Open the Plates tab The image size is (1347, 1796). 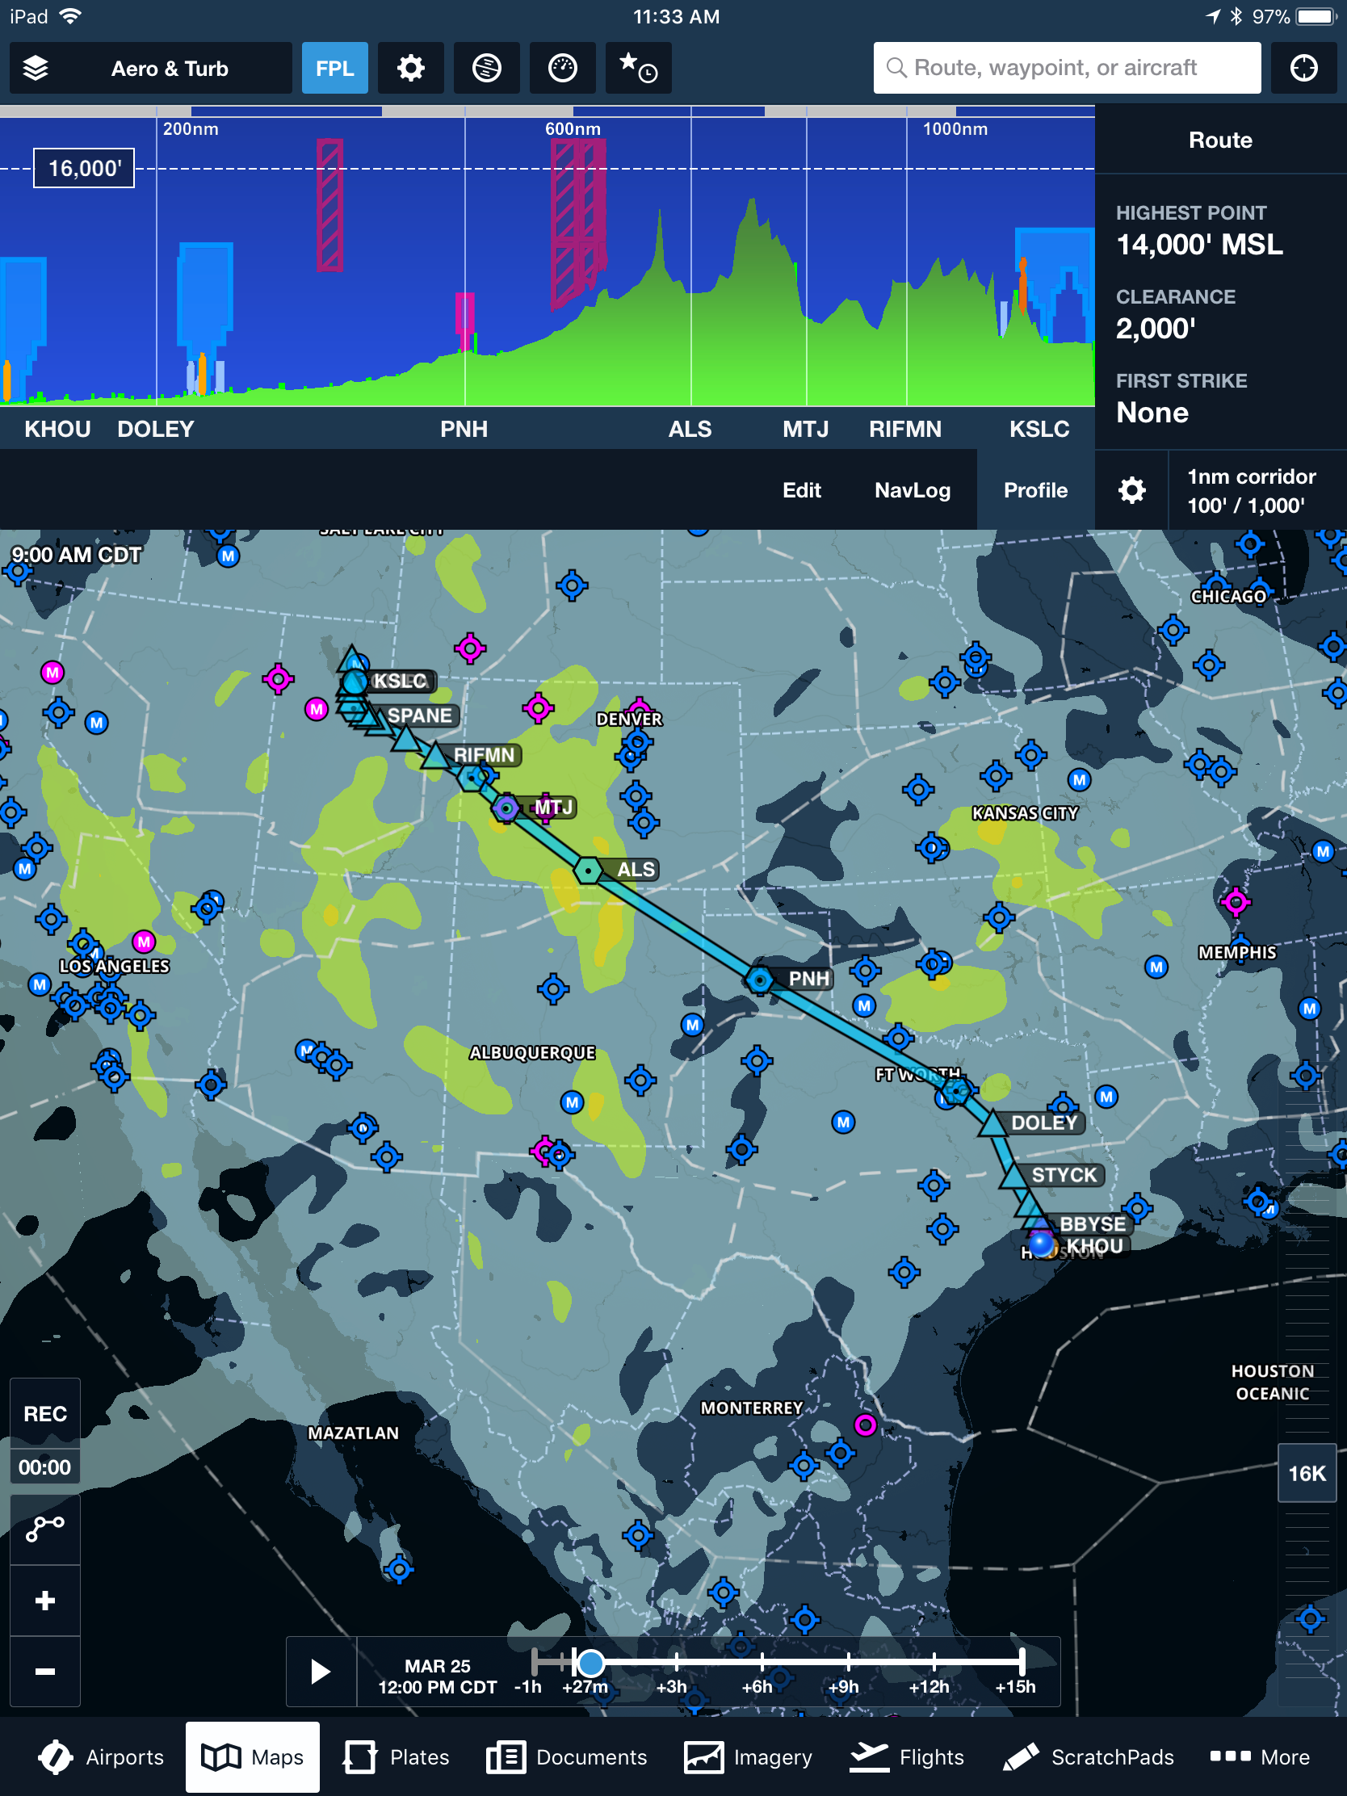coord(397,1757)
